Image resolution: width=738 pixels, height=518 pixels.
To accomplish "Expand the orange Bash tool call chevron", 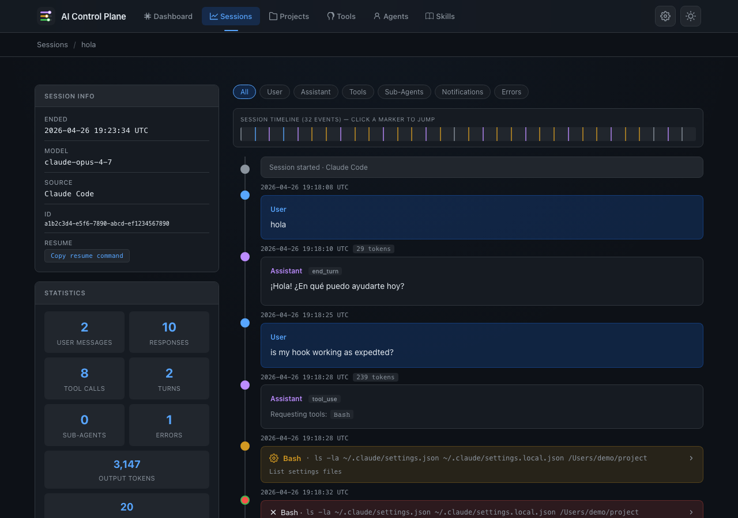I will point(691,458).
